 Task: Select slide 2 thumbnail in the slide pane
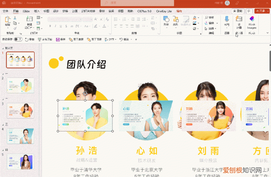tap(20, 85)
